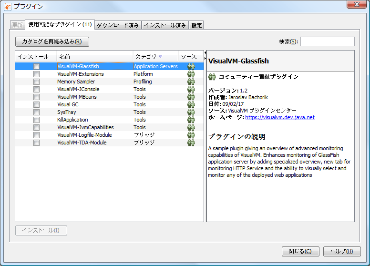The width and height of the screenshot is (370, 266).
Task: Check the KillApplication install checkbox
Action: [x=36, y=120]
